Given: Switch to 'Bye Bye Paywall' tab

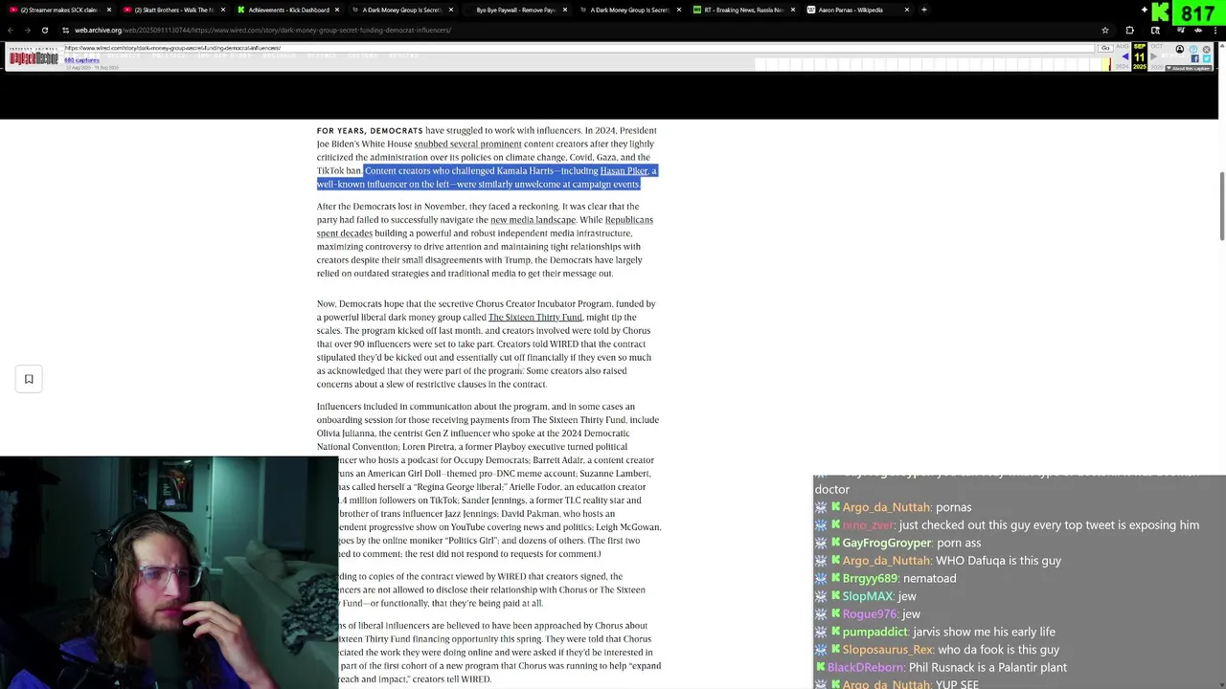Looking at the screenshot, I should pyautogui.click(x=515, y=10).
